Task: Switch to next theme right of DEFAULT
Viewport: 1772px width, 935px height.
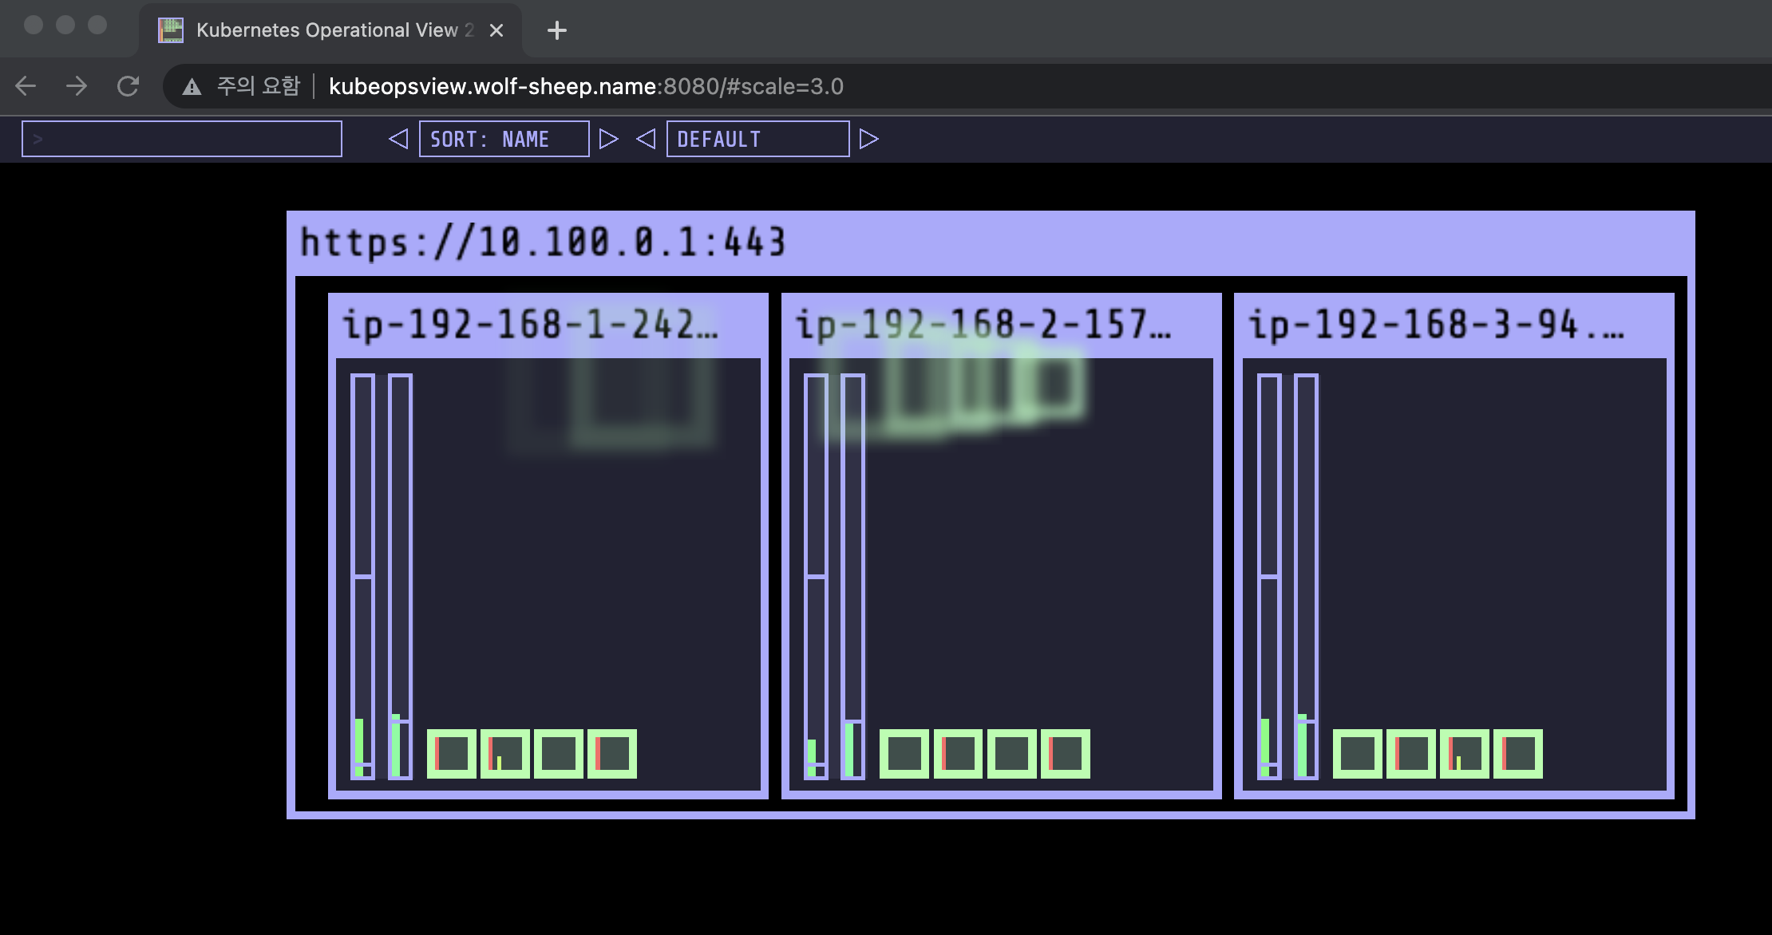Action: (x=868, y=139)
